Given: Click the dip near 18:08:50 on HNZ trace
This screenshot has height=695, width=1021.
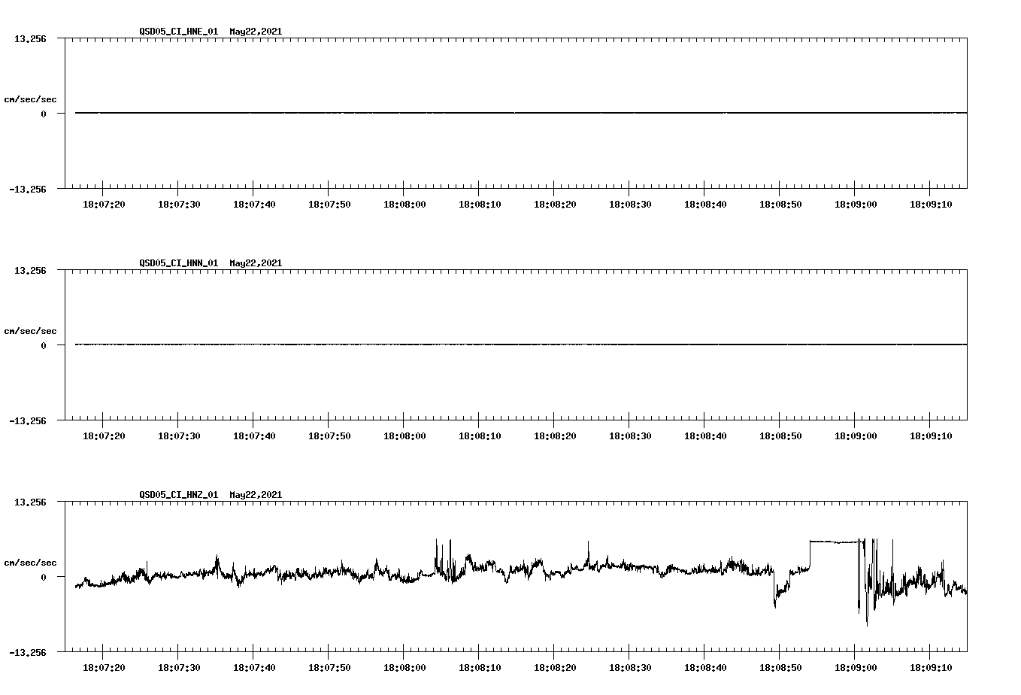Looking at the screenshot, I should click(776, 602).
